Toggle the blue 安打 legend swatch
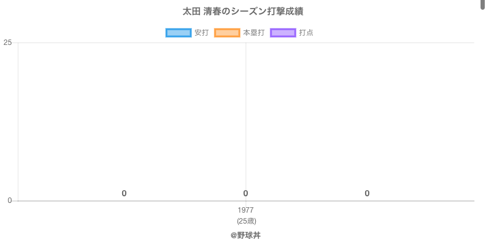This screenshot has height=243, width=486. [179, 33]
